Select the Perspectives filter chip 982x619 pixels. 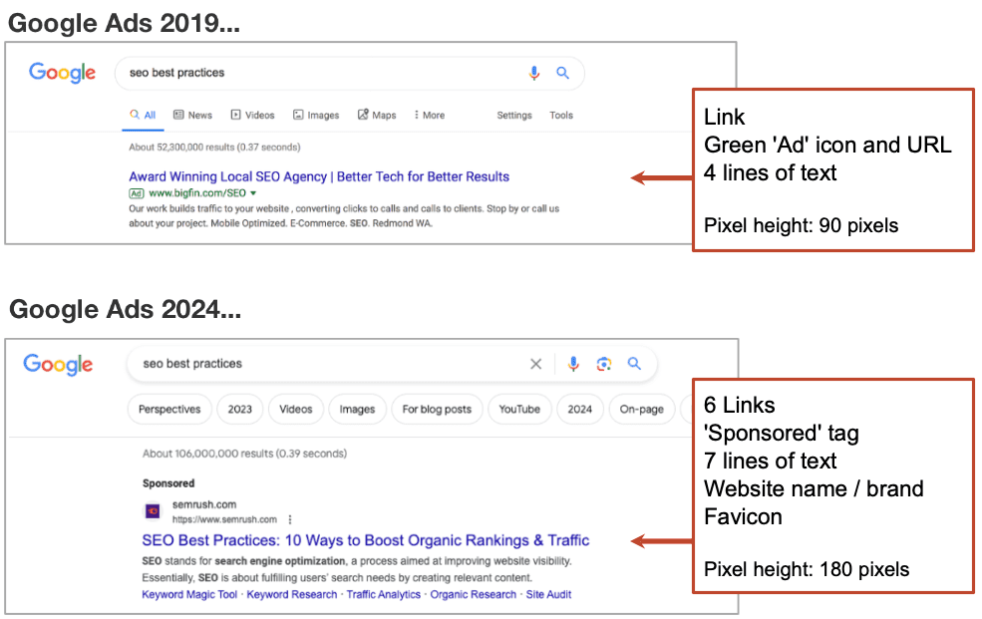coord(169,410)
